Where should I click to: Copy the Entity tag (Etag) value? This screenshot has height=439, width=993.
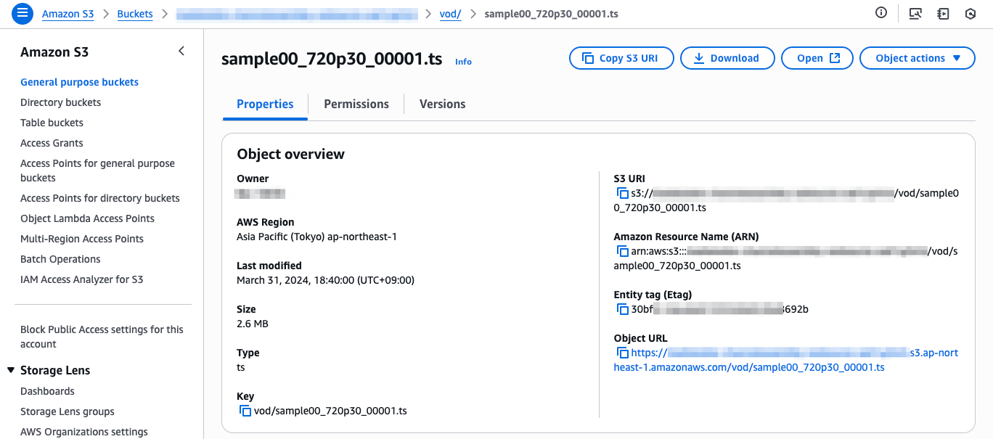pos(622,309)
